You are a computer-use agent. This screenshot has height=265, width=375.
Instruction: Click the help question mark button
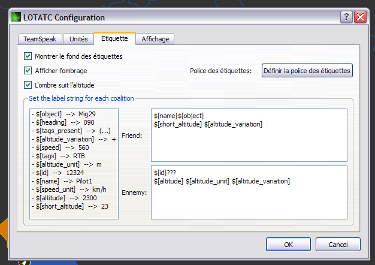point(347,17)
